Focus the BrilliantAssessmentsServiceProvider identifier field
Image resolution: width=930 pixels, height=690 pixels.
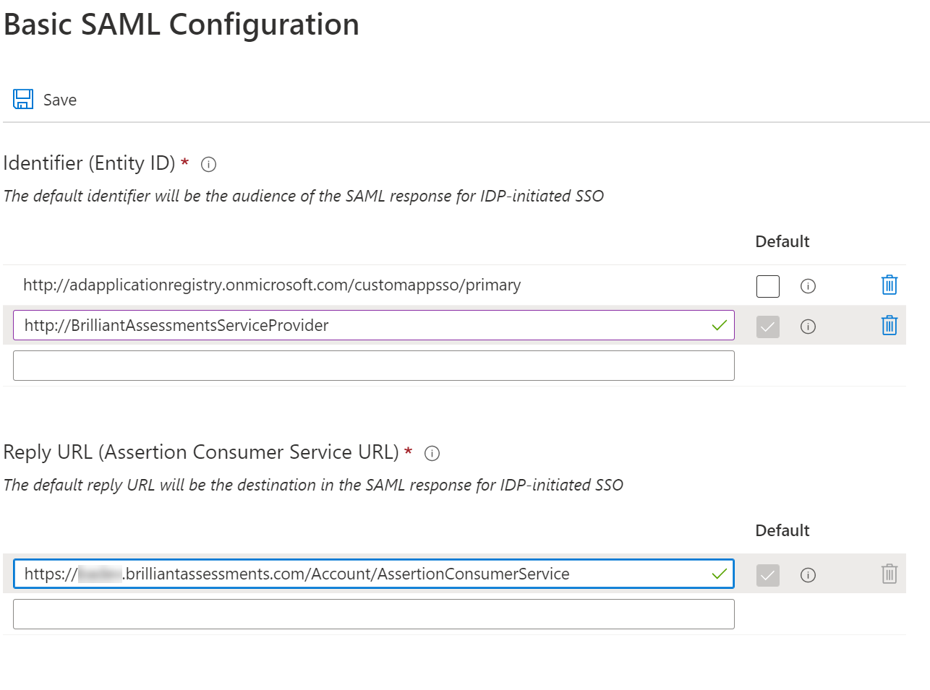coord(373,325)
